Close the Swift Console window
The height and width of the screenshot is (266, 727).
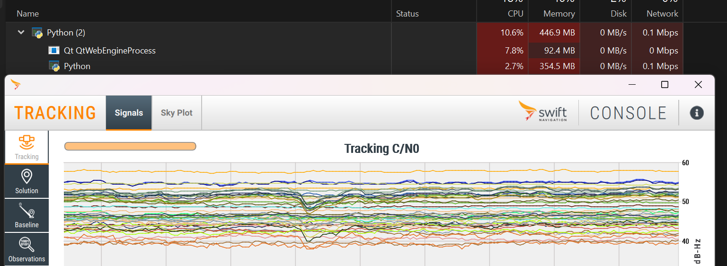[x=698, y=84]
